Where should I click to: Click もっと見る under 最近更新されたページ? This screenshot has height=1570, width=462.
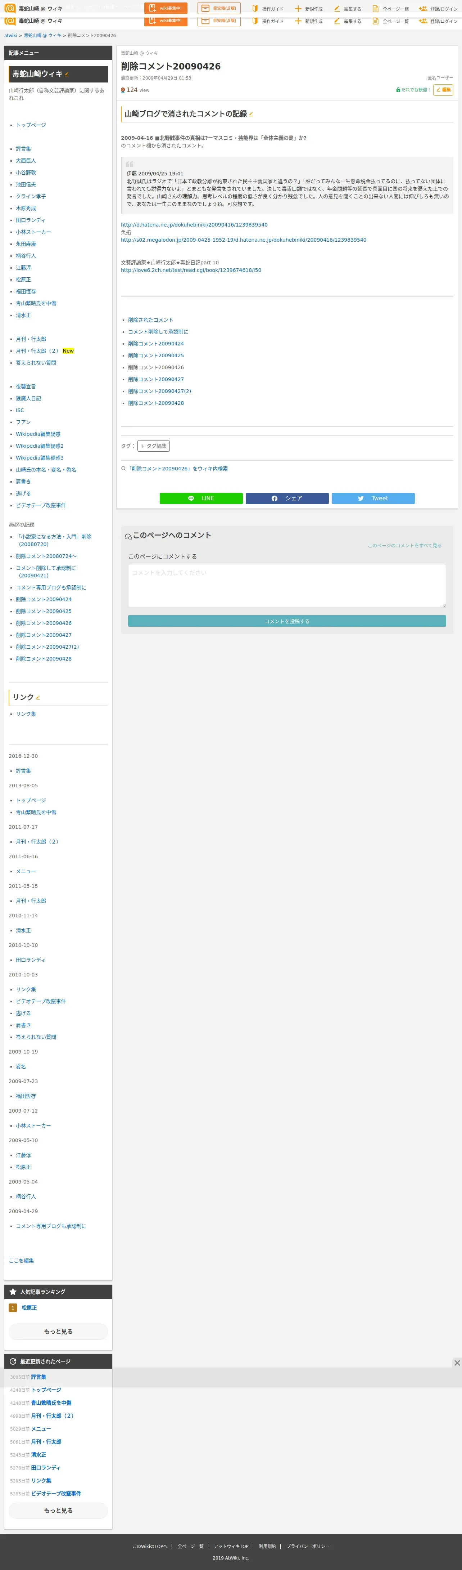click(58, 1510)
